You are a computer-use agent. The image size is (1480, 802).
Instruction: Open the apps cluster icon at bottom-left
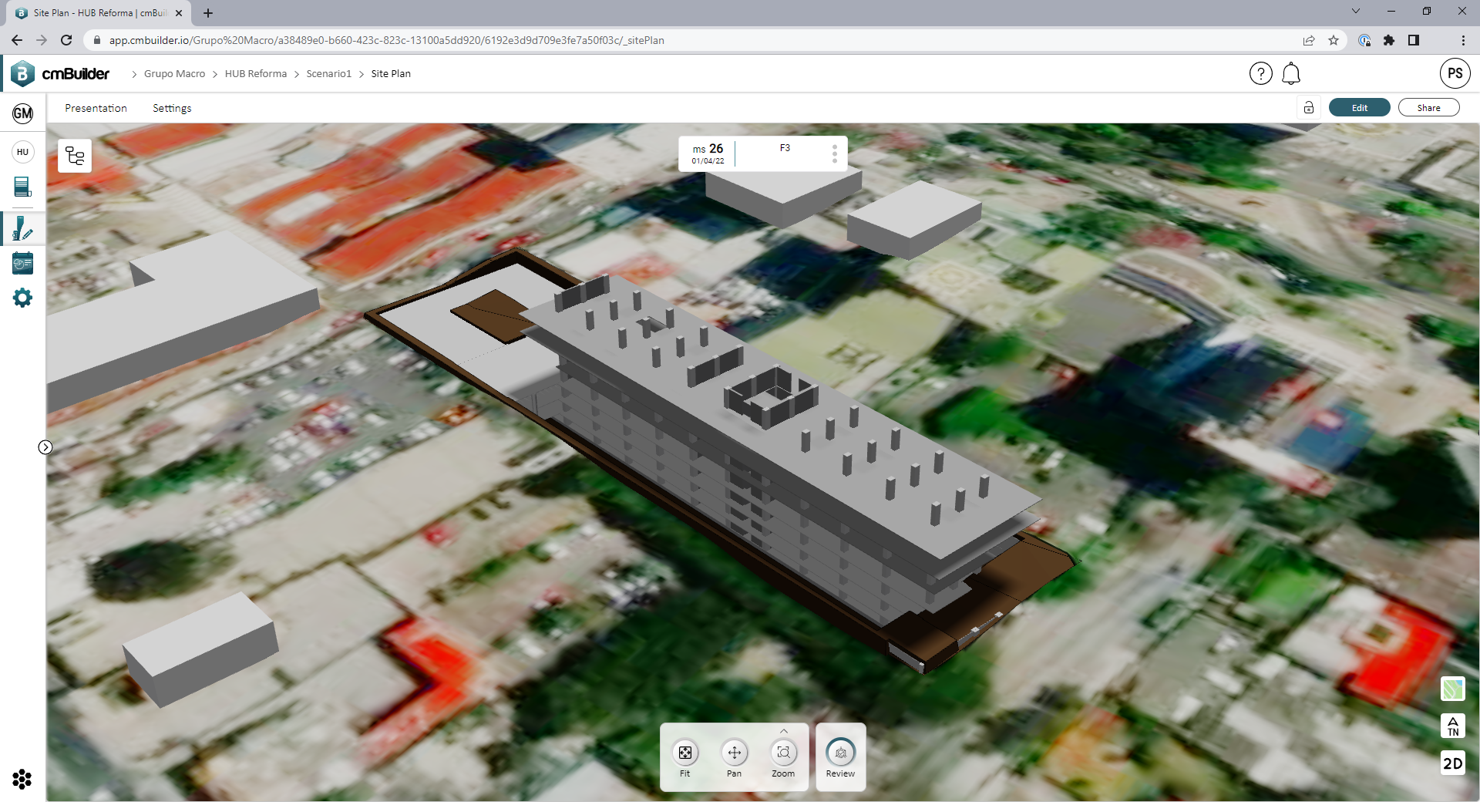pos(22,780)
